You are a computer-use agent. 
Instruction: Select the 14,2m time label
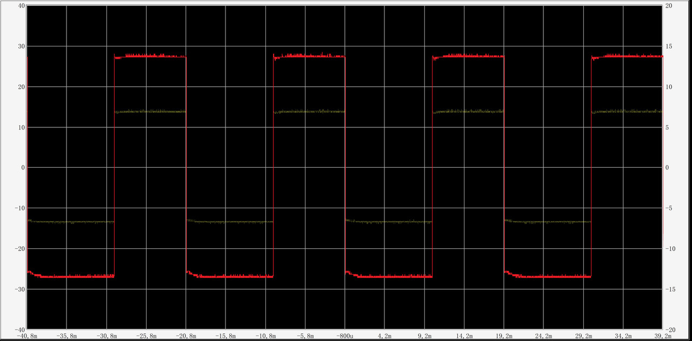[x=464, y=336]
